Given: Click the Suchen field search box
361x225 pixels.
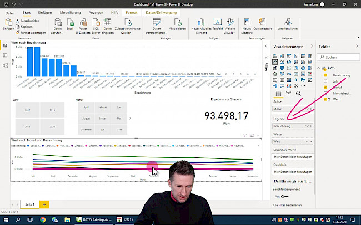Looking at the screenshot, I should click(x=339, y=57).
